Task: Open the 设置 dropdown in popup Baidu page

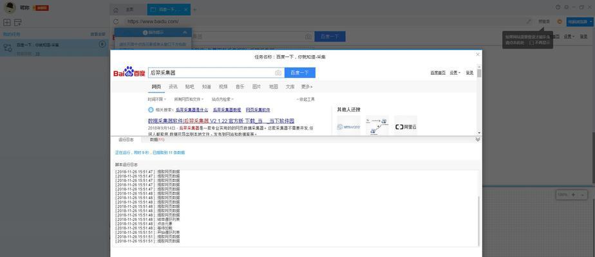Action: click(455, 73)
